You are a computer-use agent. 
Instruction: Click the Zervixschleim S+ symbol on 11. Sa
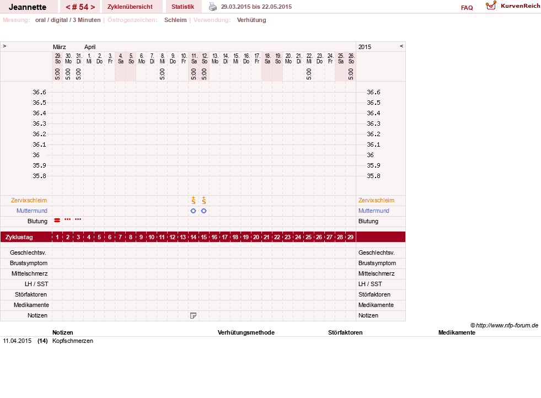193,200
